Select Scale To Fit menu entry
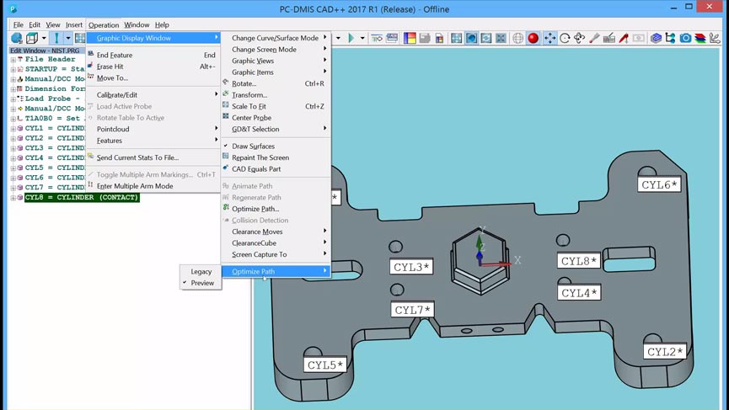729x410 pixels. click(249, 107)
